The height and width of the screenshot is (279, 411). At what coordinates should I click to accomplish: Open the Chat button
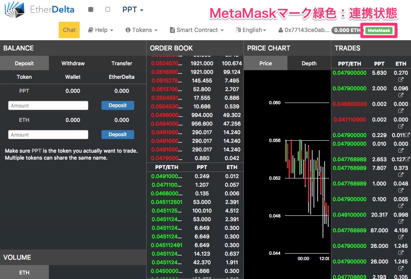click(69, 30)
